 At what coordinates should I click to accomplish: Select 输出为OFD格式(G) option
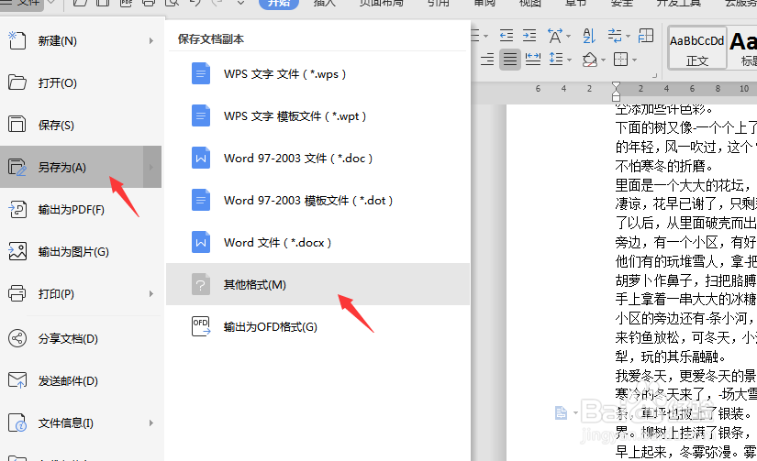(x=317, y=327)
